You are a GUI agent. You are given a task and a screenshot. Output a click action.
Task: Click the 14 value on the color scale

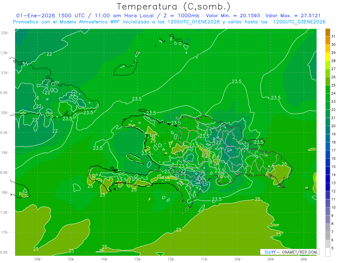[334, 175]
